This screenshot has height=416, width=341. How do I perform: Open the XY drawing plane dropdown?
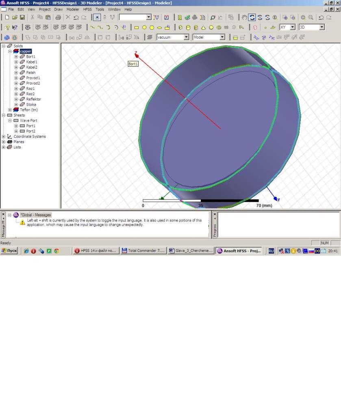point(293,27)
